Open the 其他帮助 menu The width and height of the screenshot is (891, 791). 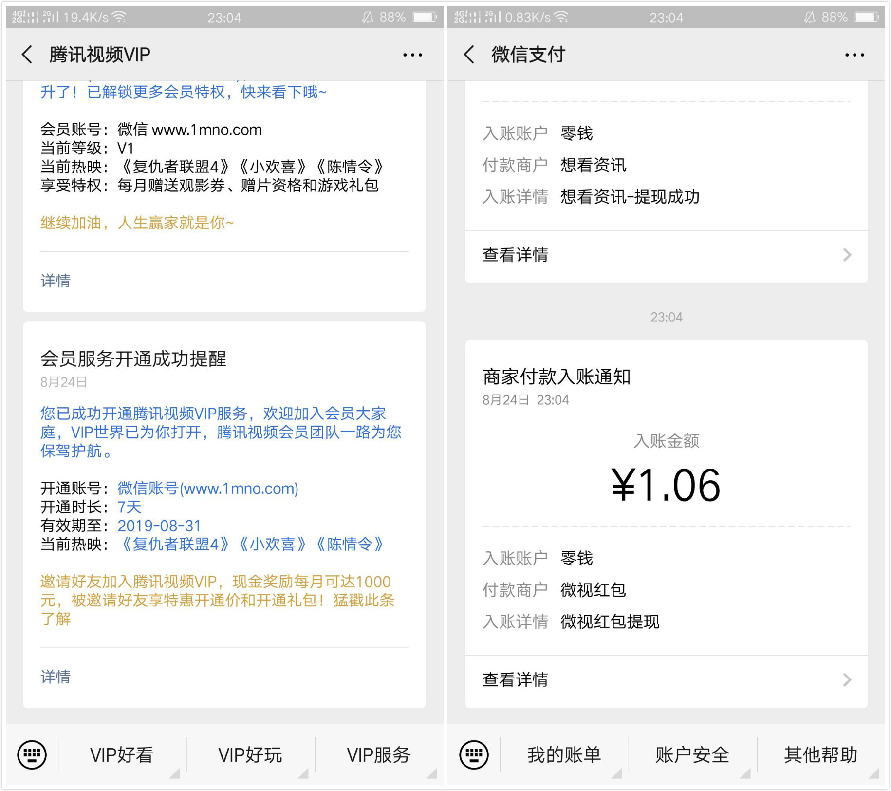(x=821, y=755)
